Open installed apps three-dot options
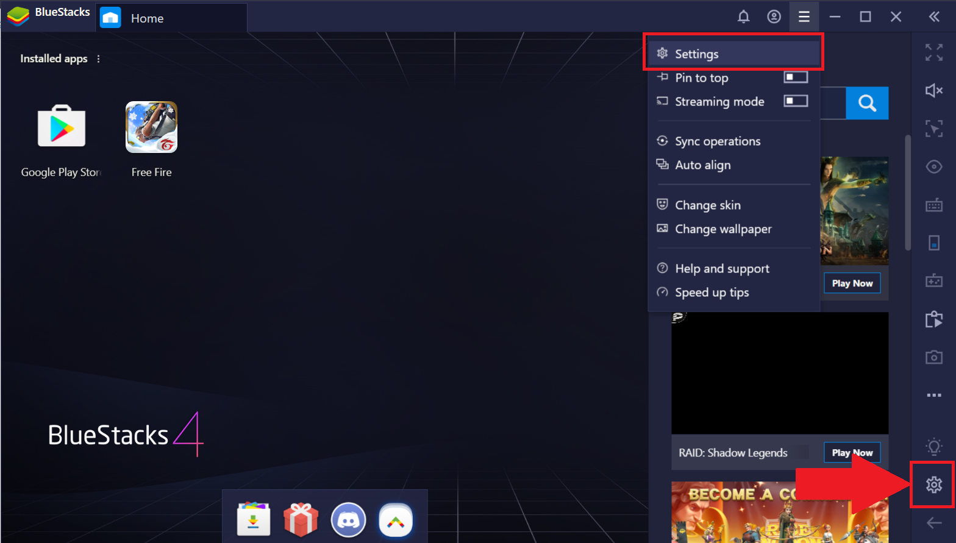 [x=98, y=59]
